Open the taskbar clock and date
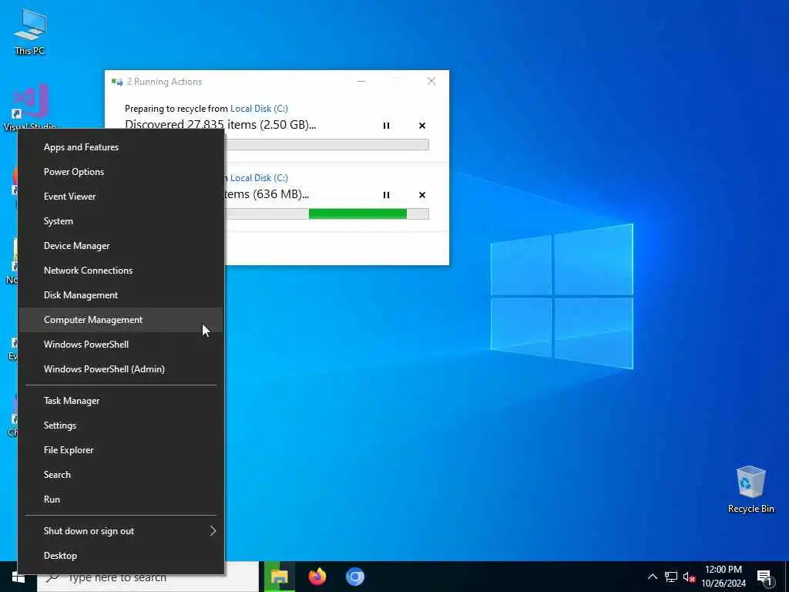This screenshot has width=789, height=592. click(724, 577)
